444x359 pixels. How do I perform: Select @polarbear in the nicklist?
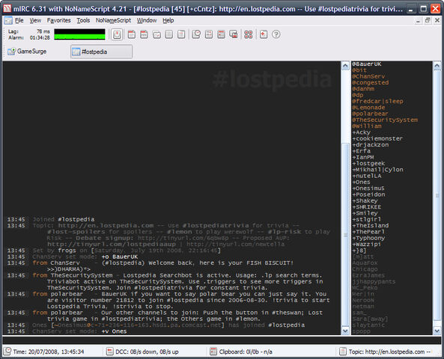(x=370, y=114)
